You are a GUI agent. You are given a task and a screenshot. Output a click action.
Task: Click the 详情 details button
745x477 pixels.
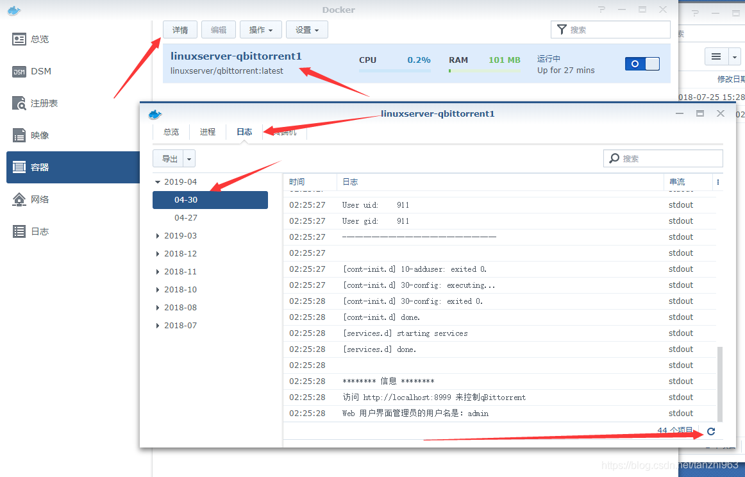coord(180,30)
